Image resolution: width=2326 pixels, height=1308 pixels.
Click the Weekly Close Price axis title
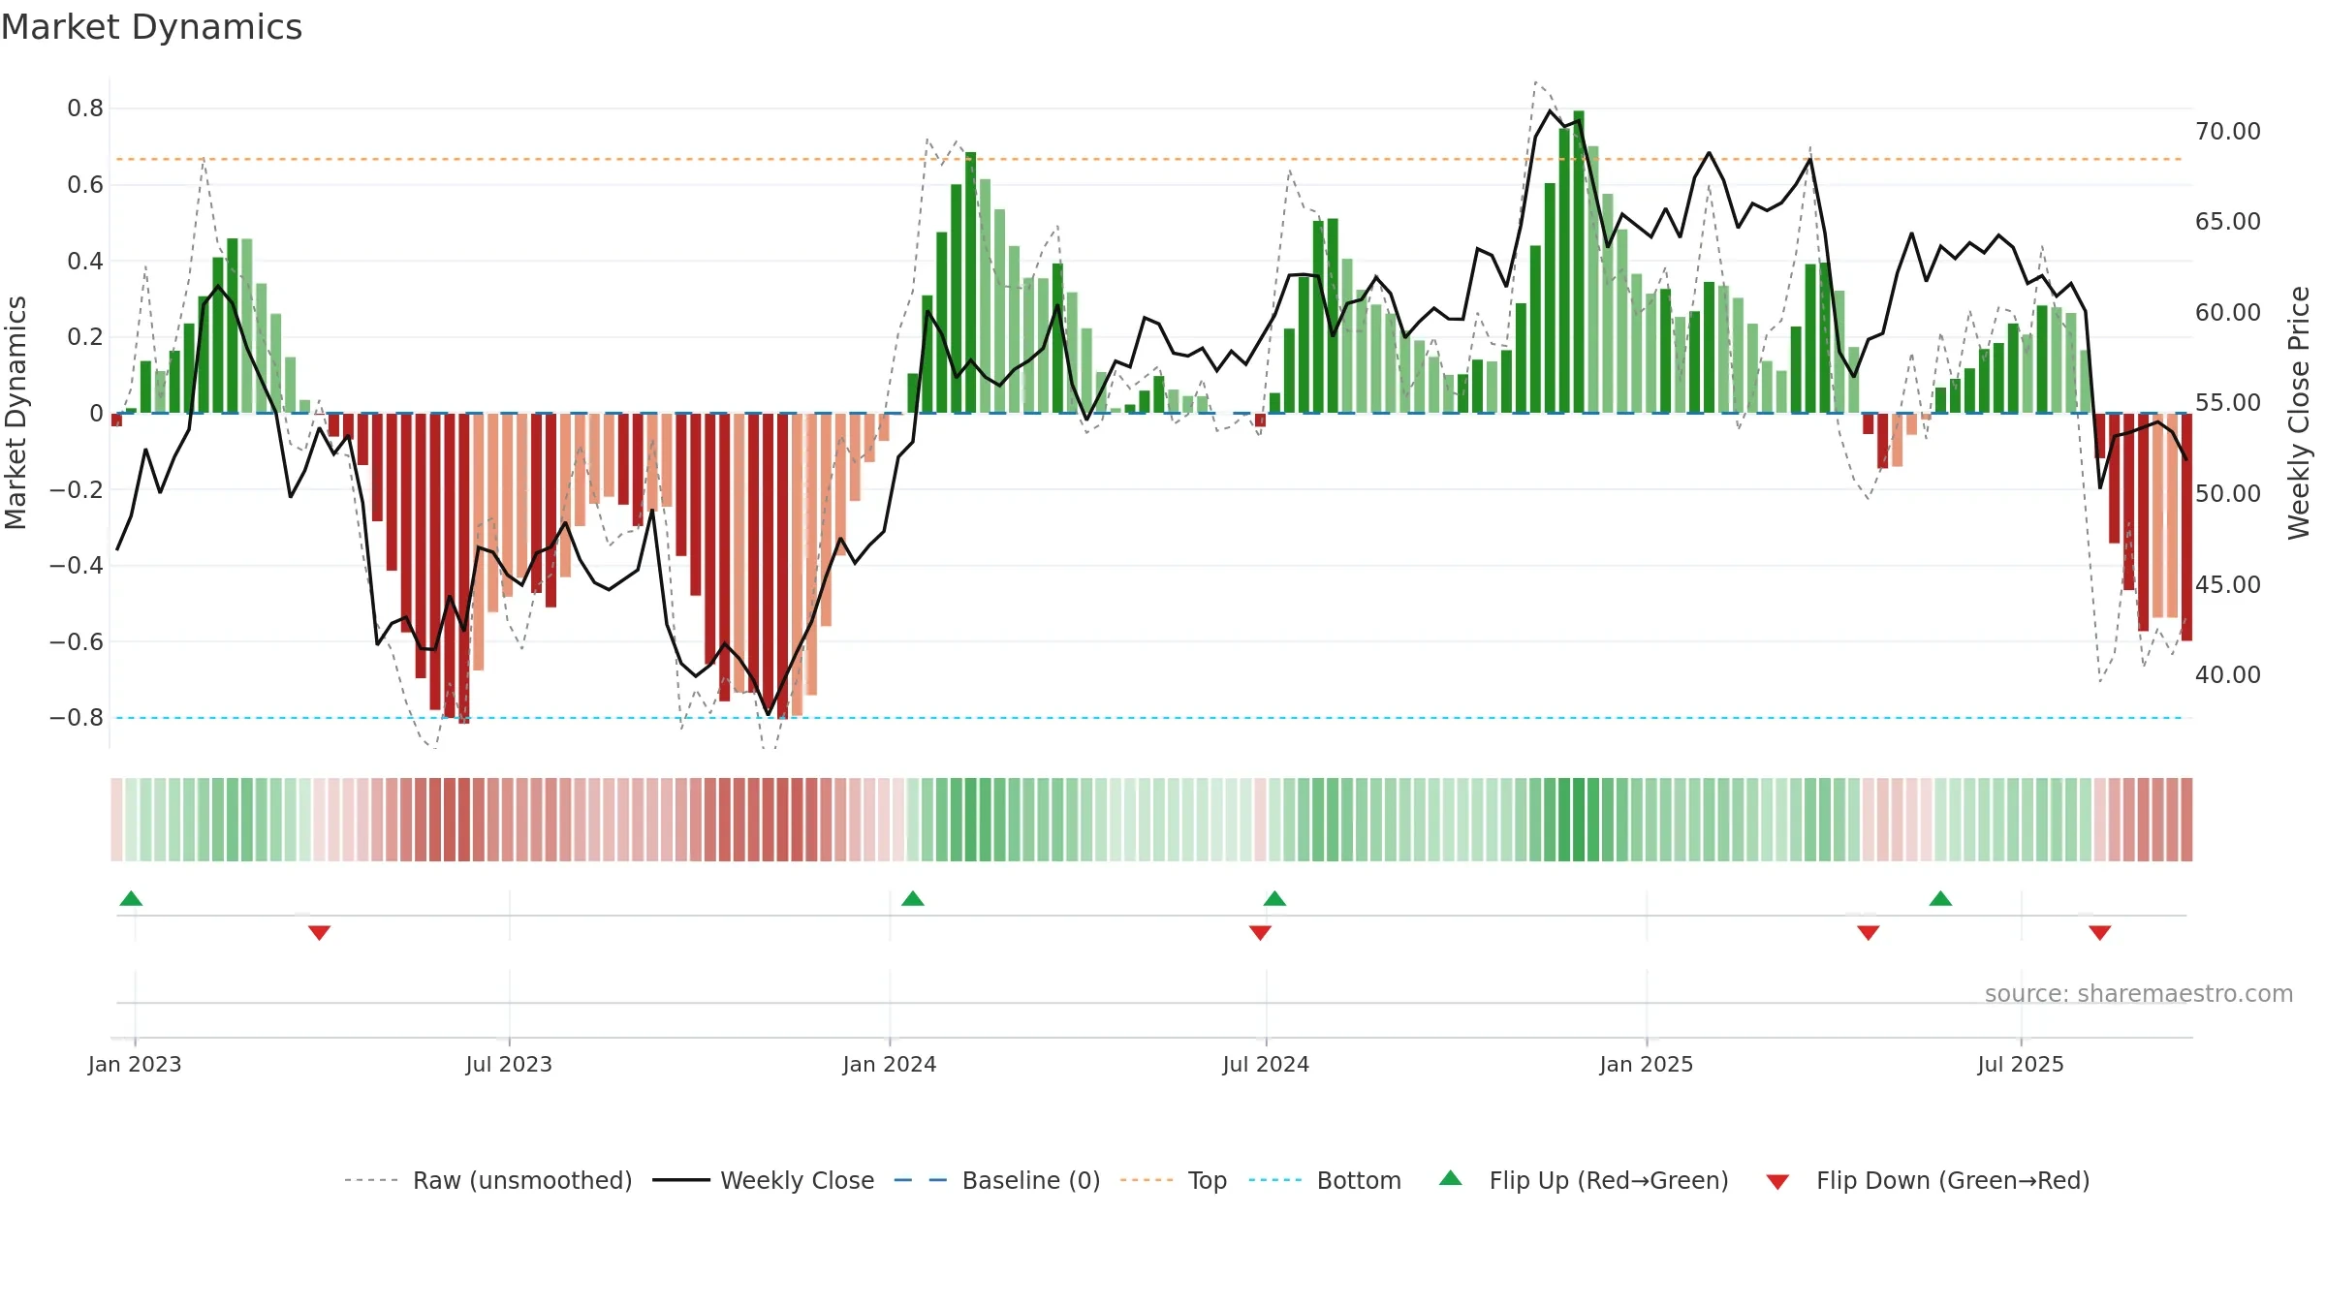tap(2299, 413)
